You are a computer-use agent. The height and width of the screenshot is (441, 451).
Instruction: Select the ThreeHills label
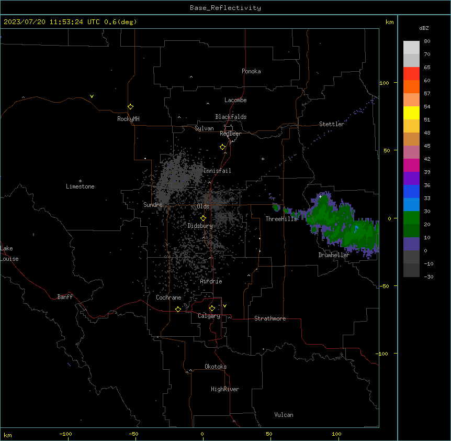[x=281, y=219]
